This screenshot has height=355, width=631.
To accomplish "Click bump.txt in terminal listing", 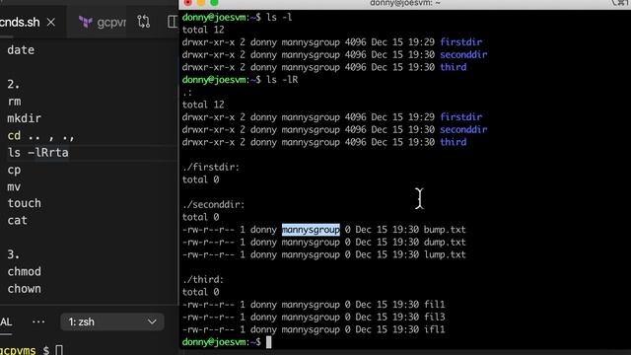I will point(445,230).
